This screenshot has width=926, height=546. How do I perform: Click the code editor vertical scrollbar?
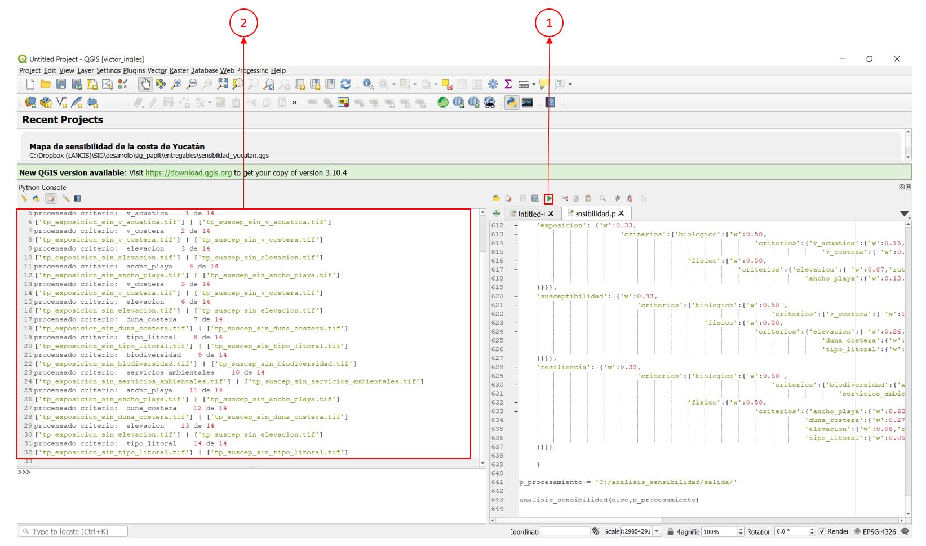point(908,369)
